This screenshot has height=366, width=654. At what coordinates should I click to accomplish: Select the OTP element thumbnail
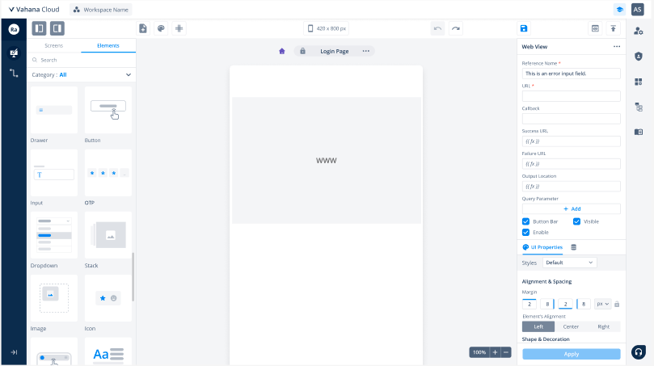pyautogui.click(x=108, y=173)
